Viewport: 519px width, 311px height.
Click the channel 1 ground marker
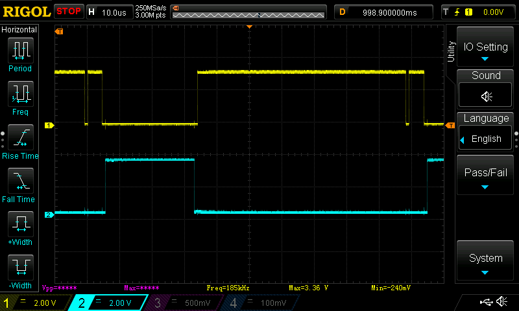(49, 125)
